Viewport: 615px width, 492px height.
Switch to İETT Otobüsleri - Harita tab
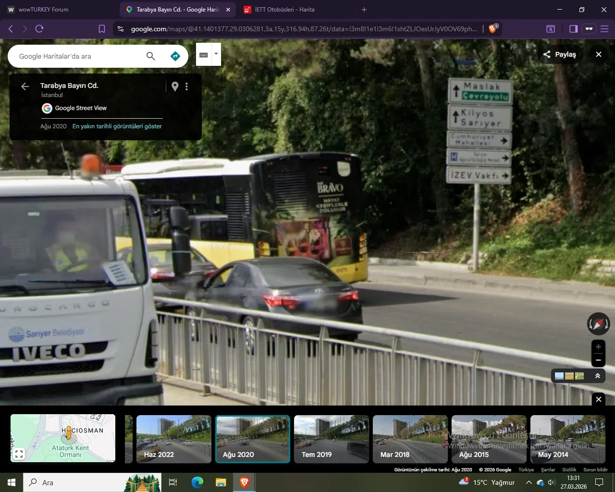pyautogui.click(x=284, y=10)
